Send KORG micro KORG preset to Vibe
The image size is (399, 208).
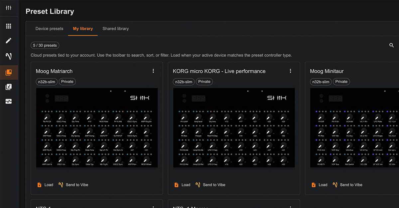[210, 185]
